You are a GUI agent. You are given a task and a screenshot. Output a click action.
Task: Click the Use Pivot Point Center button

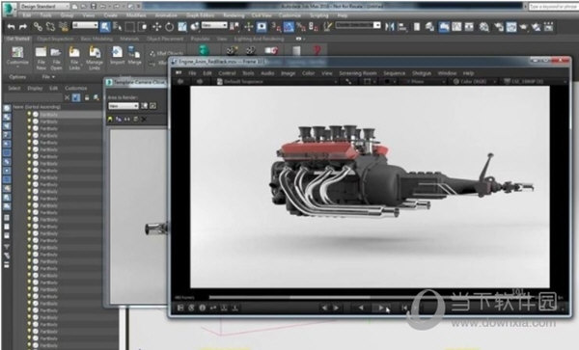[234, 27]
